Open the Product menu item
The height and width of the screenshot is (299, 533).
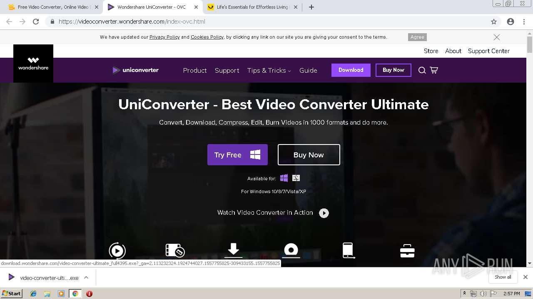click(195, 70)
